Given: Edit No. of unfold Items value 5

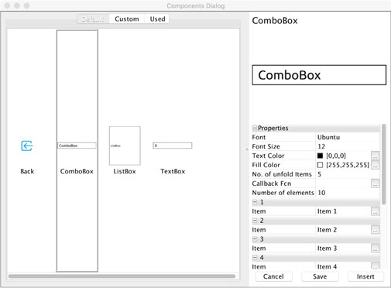Looking at the screenshot, I should coord(348,174).
